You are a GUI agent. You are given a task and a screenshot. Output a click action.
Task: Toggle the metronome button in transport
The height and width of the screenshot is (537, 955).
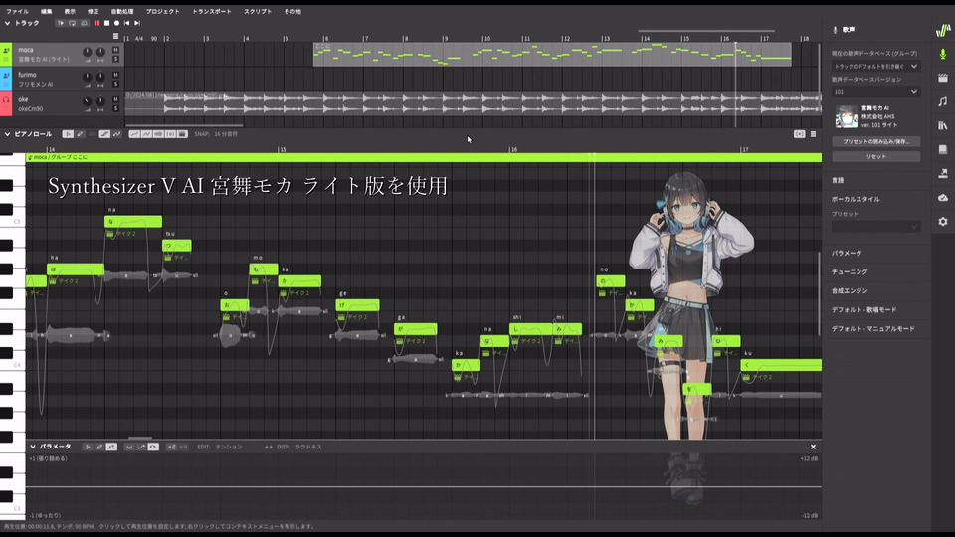click(84, 23)
